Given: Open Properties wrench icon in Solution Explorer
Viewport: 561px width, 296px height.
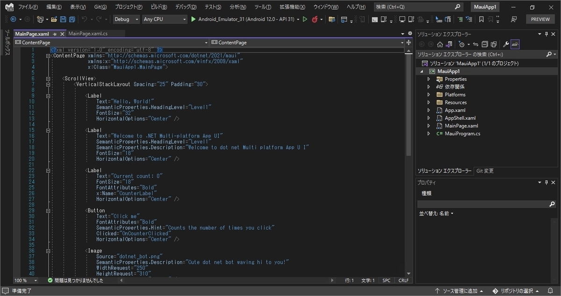Looking at the screenshot, I should (506, 44).
